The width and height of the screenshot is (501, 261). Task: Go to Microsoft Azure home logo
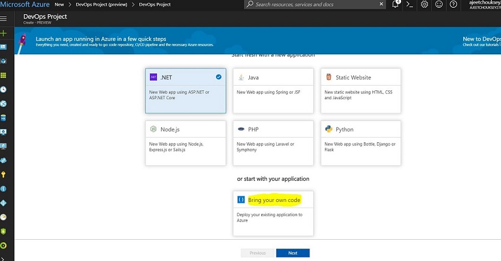(x=25, y=5)
